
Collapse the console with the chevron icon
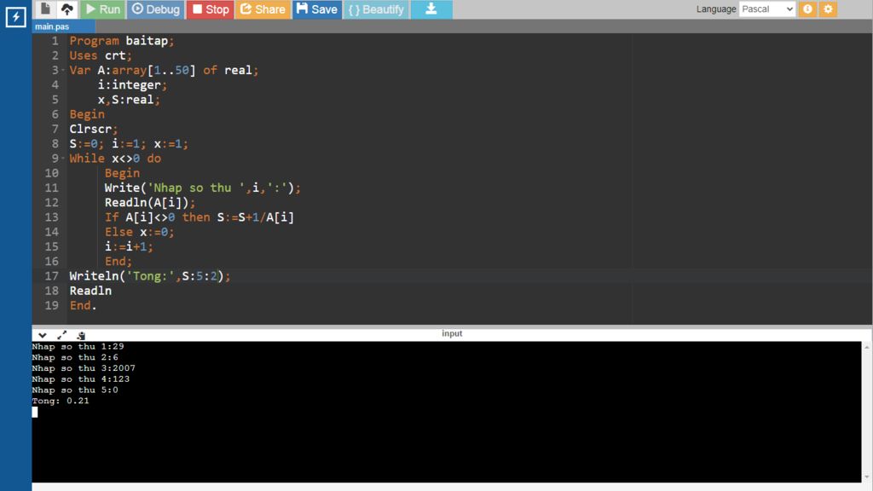coord(43,335)
